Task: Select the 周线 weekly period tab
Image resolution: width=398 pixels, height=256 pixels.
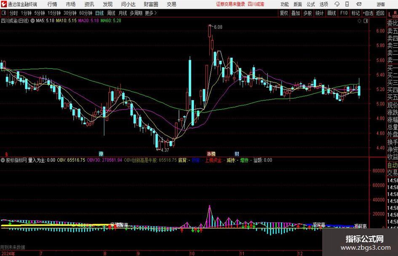Action: tap(111, 13)
